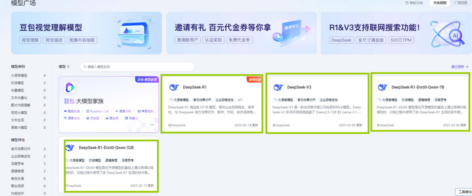Screen dimensions: 472x196
Task: Open the 最近更新 sort dropdown
Action: (460, 67)
